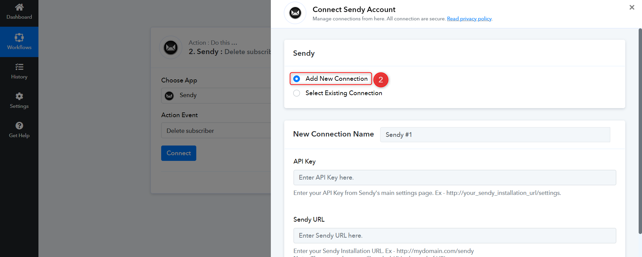Click the Workflows menu label
The width and height of the screenshot is (642, 257).
pyautogui.click(x=19, y=47)
